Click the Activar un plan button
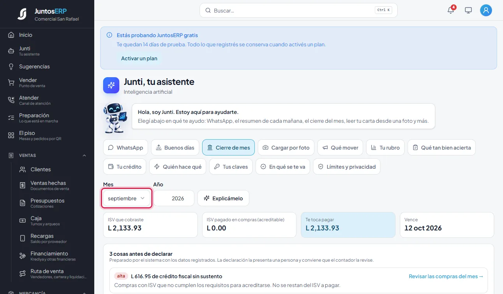This screenshot has width=503, height=294. pyautogui.click(x=139, y=58)
